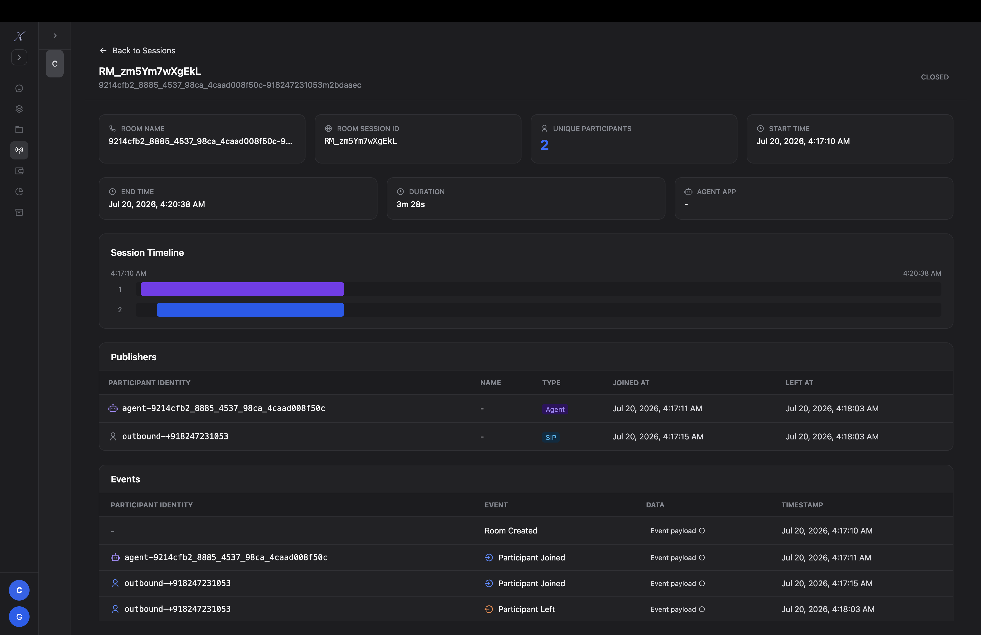This screenshot has height=635, width=981.
Task: Click the timeline start label 4:17:10 AM
Action: pos(128,273)
